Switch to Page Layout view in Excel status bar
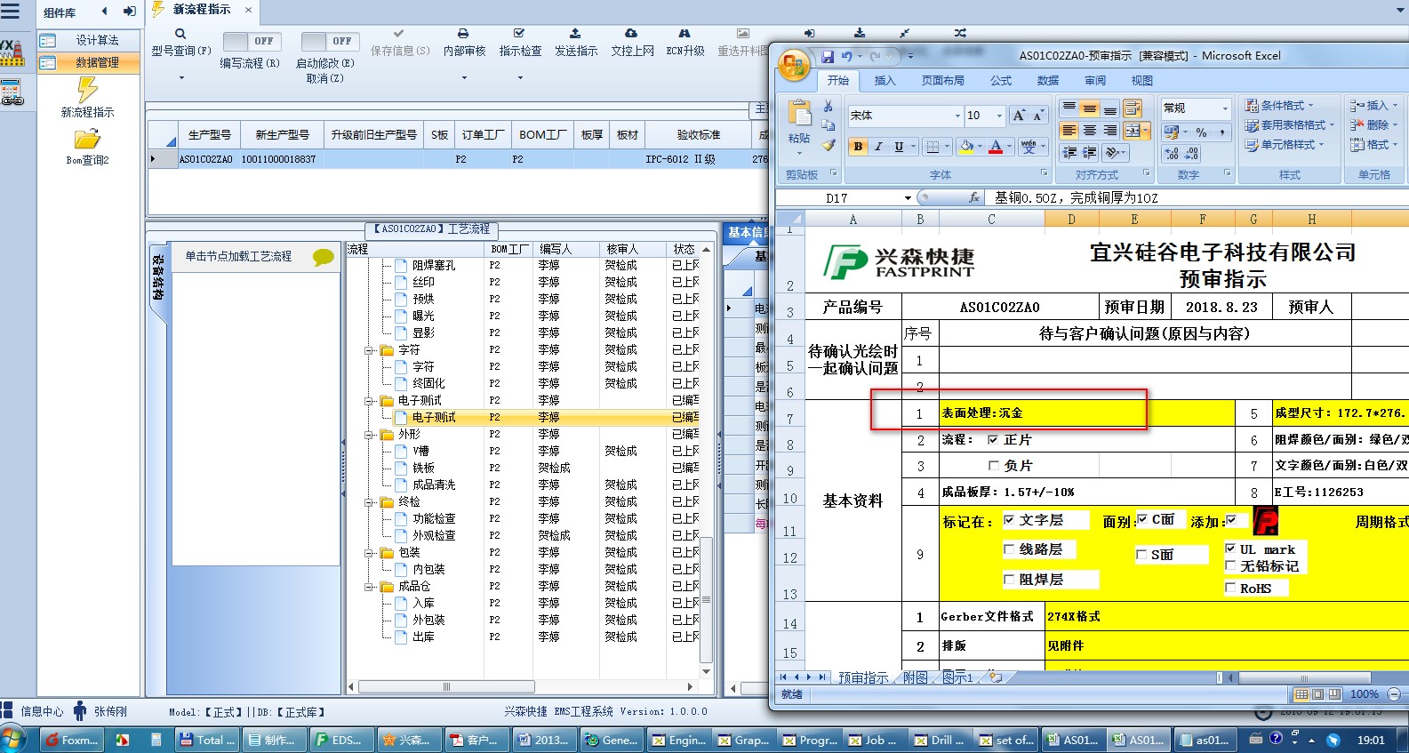Screen dimensions: 1409x753 tap(1317, 694)
